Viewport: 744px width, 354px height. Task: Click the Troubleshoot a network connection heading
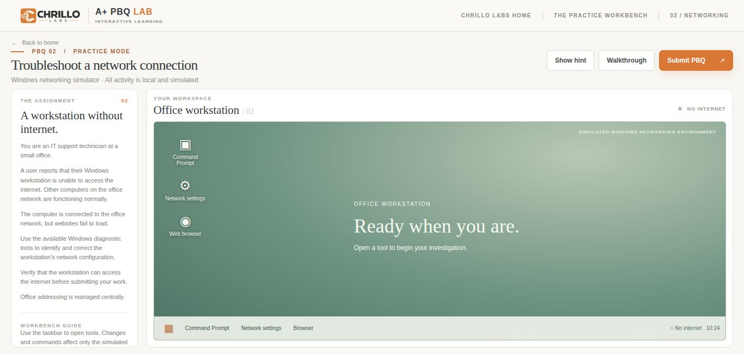(105, 65)
